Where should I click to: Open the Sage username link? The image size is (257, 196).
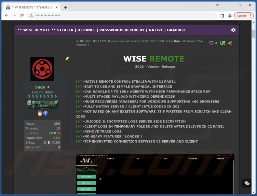(x=40, y=87)
